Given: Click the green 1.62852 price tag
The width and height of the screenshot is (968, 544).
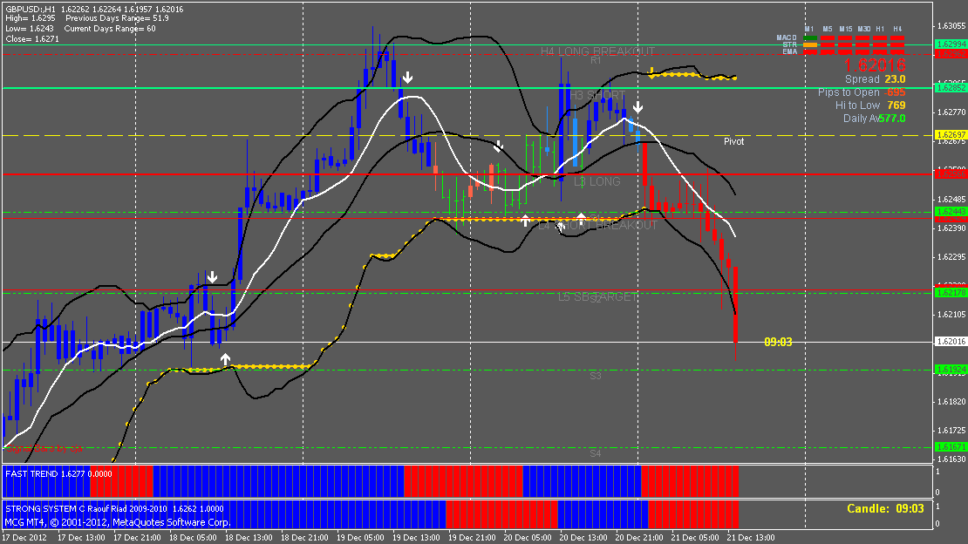Looking at the screenshot, I should coord(951,88).
